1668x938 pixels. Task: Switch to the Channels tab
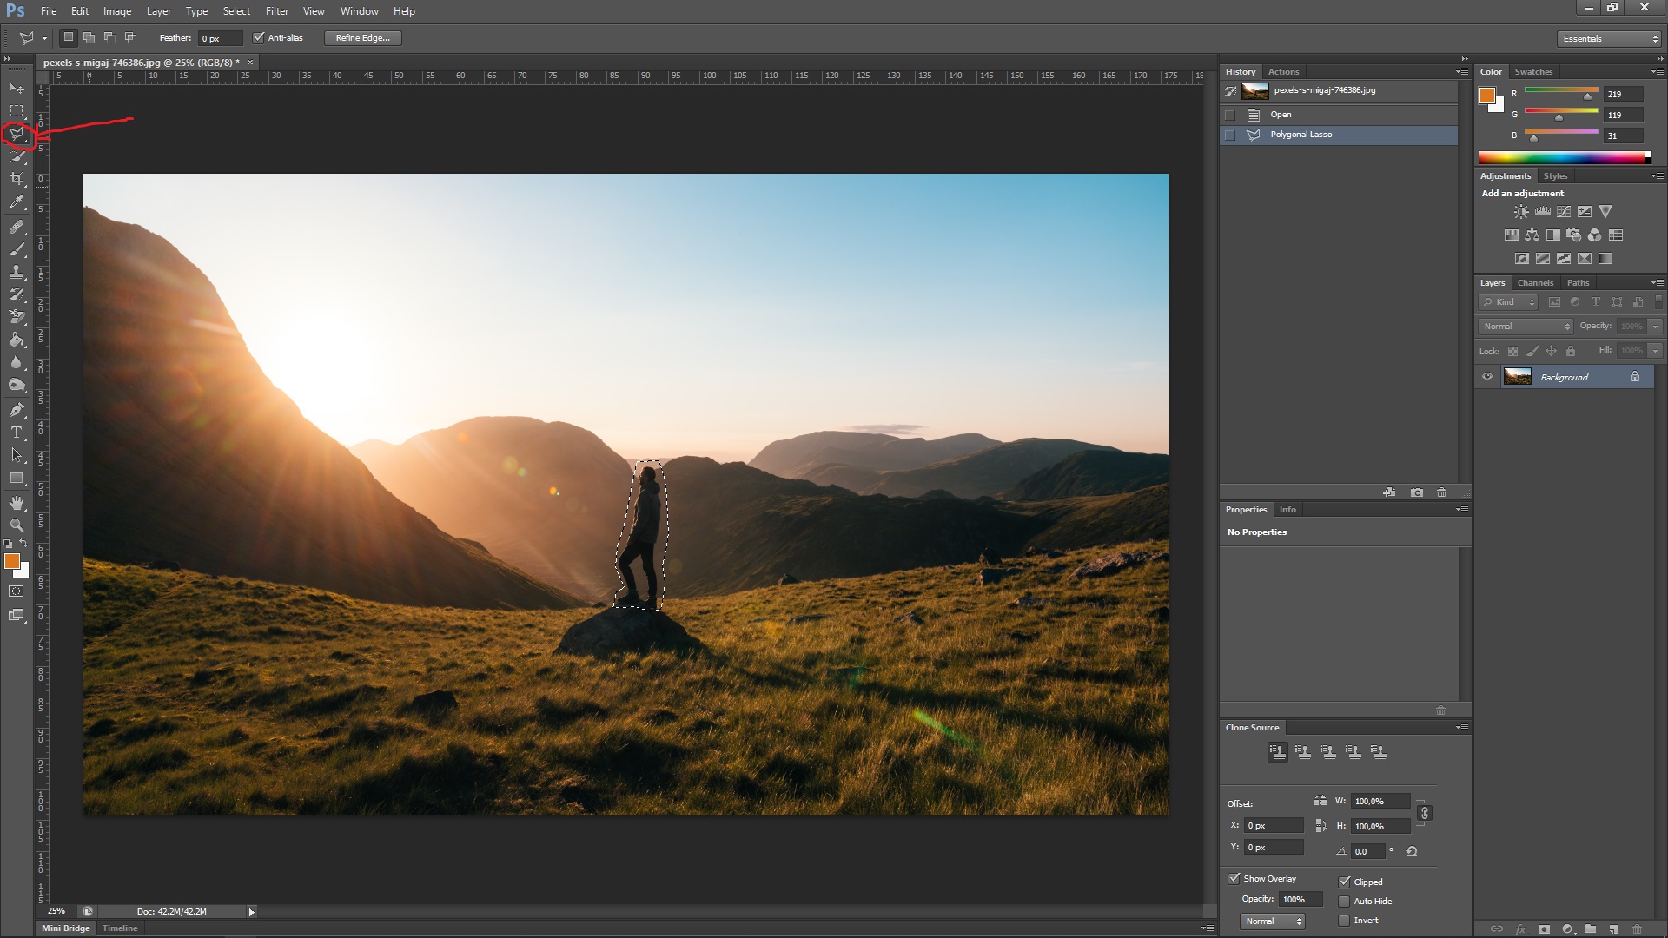(1535, 283)
